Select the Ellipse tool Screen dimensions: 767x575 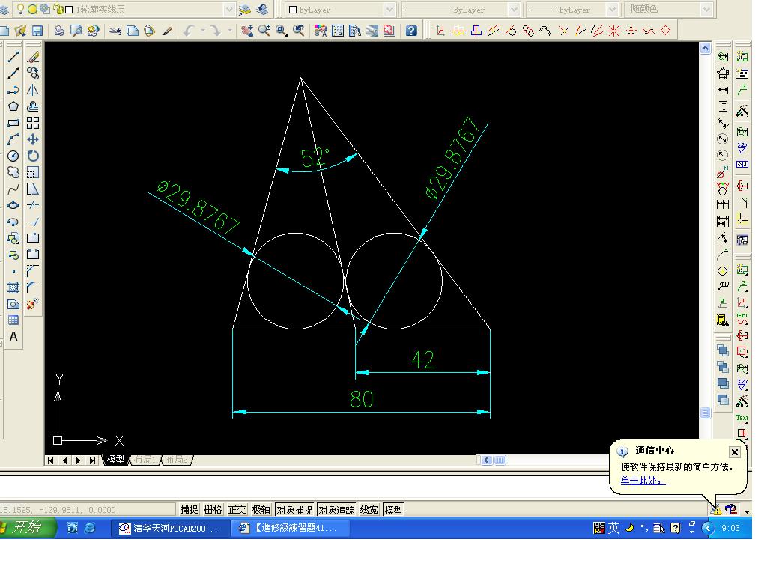[x=13, y=205]
